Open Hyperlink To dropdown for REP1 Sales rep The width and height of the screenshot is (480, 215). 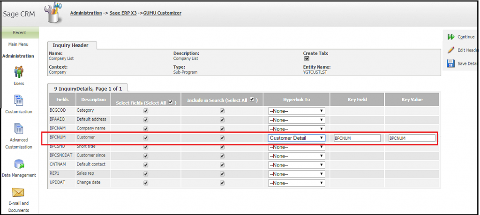click(296, 174)
